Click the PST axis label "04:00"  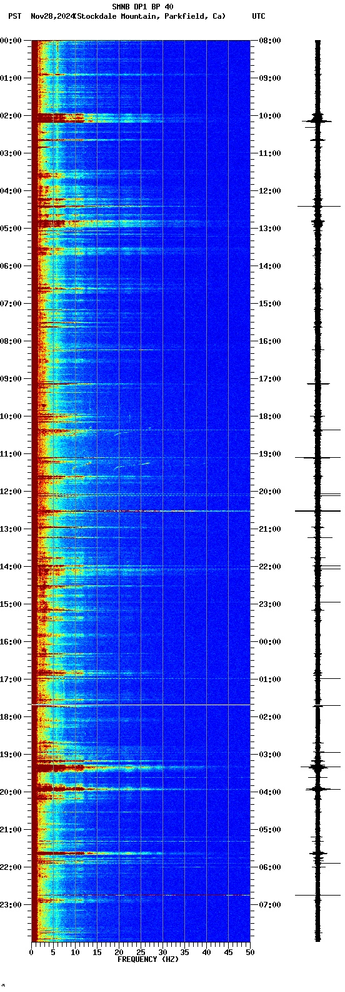11,191
